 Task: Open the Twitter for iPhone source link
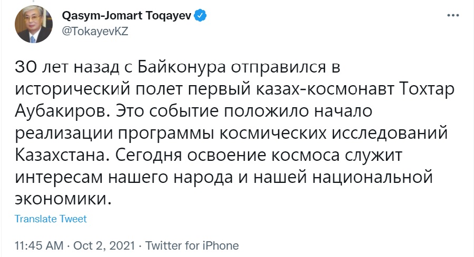tap(192, 245)
